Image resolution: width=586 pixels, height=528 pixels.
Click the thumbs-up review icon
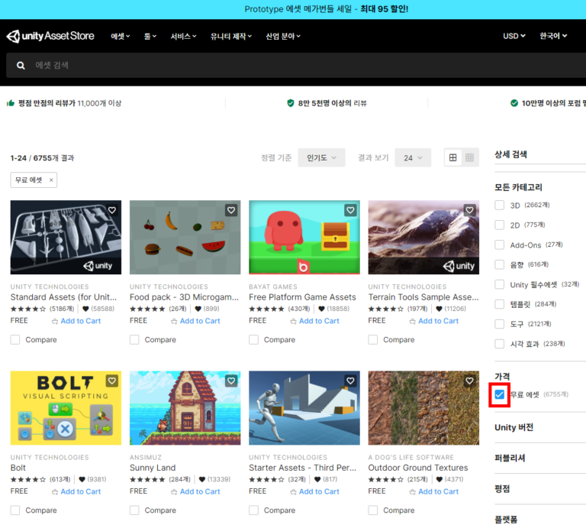coord(11,103)
